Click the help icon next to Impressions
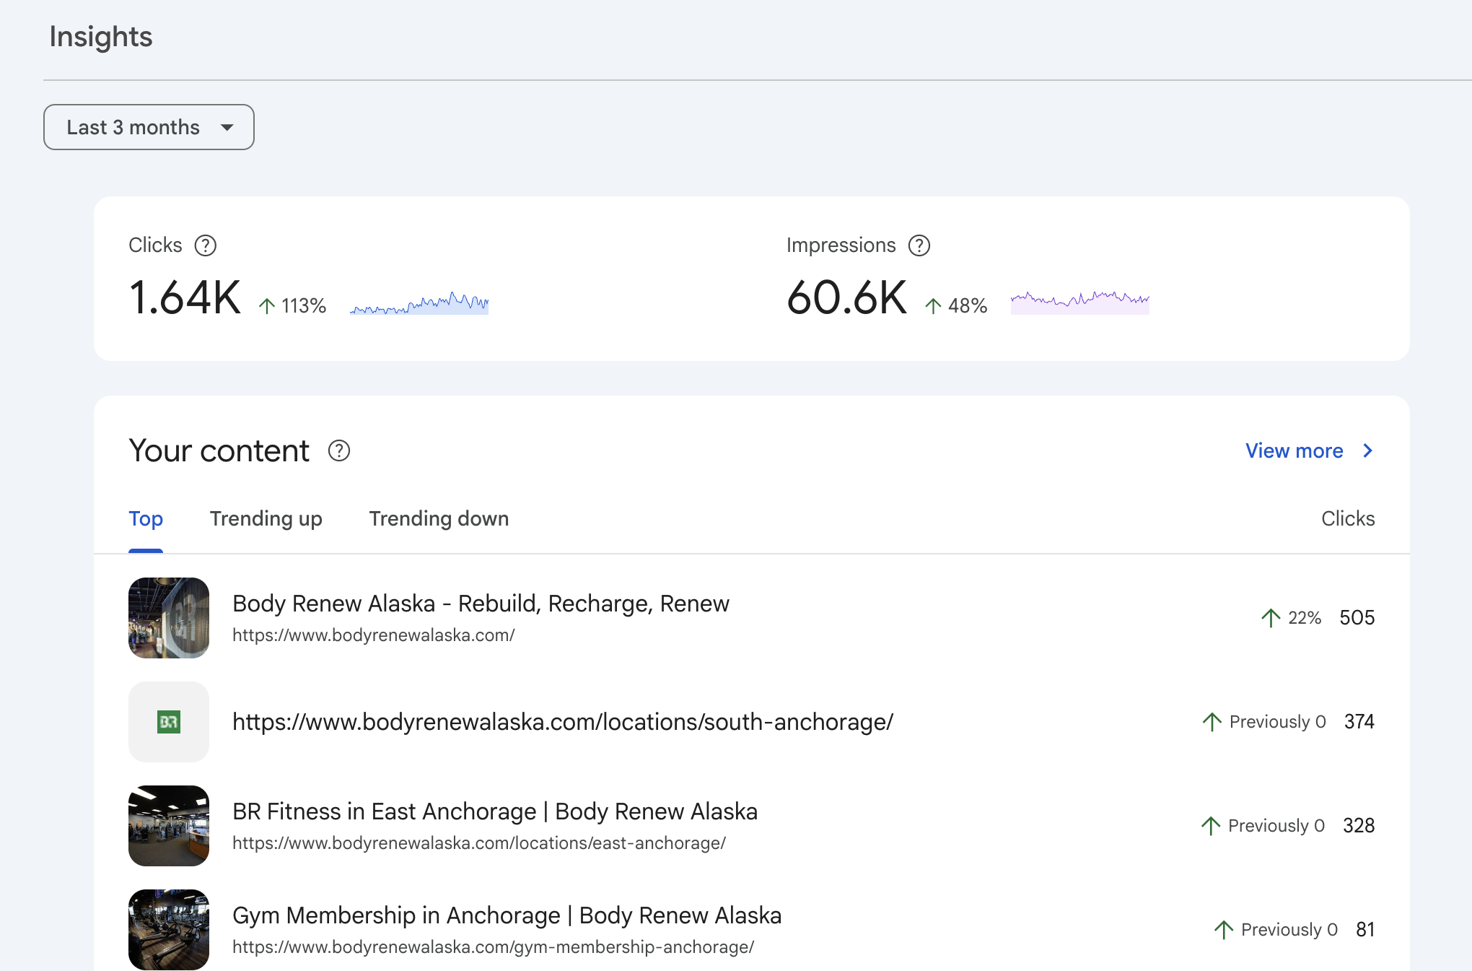The image size is (1472, 971). [x=919, y=245]
